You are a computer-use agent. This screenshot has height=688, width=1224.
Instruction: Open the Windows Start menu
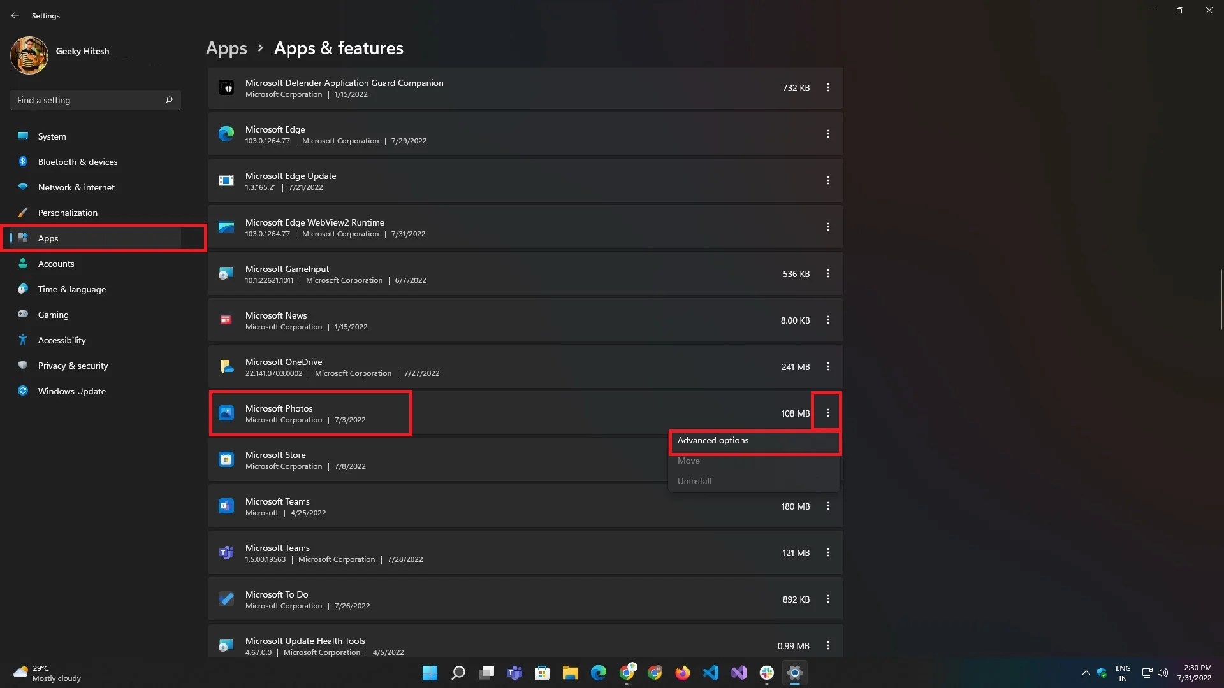[430, 672]
